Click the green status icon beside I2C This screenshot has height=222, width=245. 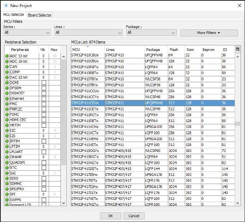(x=7, y=131)
